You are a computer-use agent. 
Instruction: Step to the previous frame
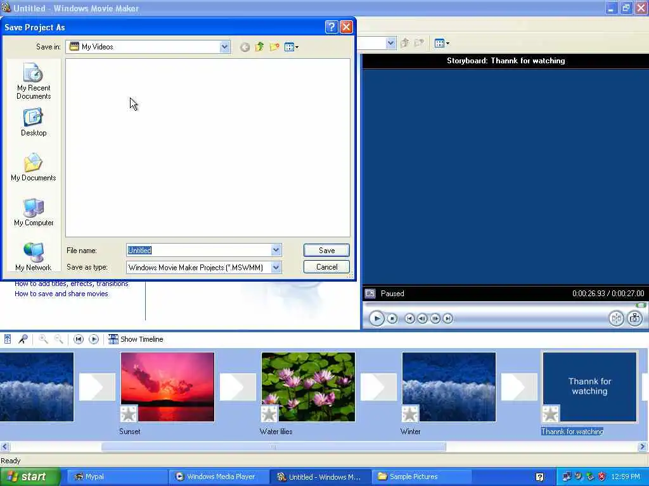click(422, 319)
